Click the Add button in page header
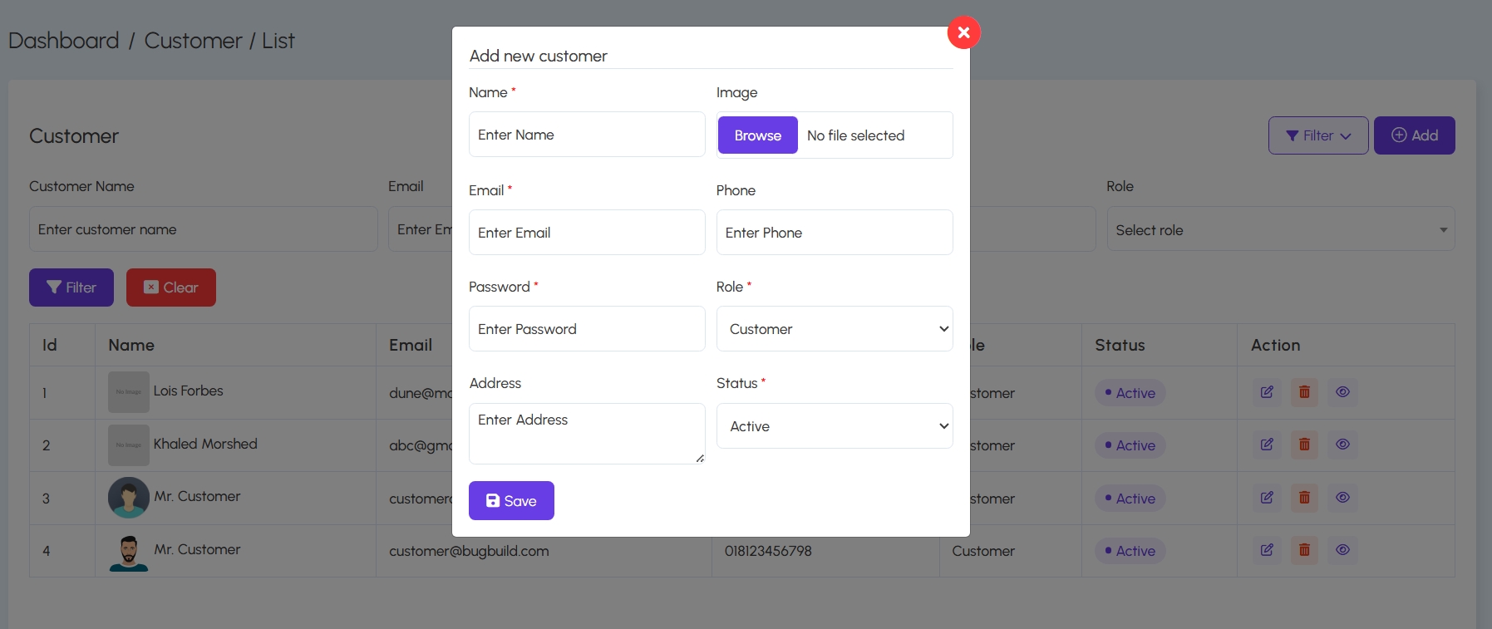1492x629 pixels. pos(1414,135)
